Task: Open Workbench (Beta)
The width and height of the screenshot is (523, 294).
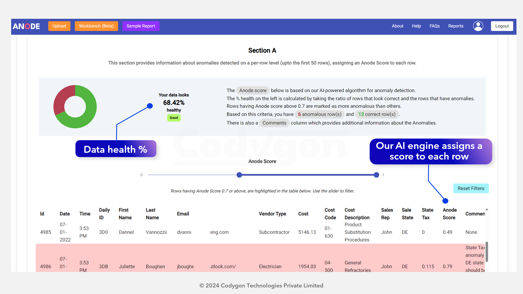Action: [x=96, y=26]
